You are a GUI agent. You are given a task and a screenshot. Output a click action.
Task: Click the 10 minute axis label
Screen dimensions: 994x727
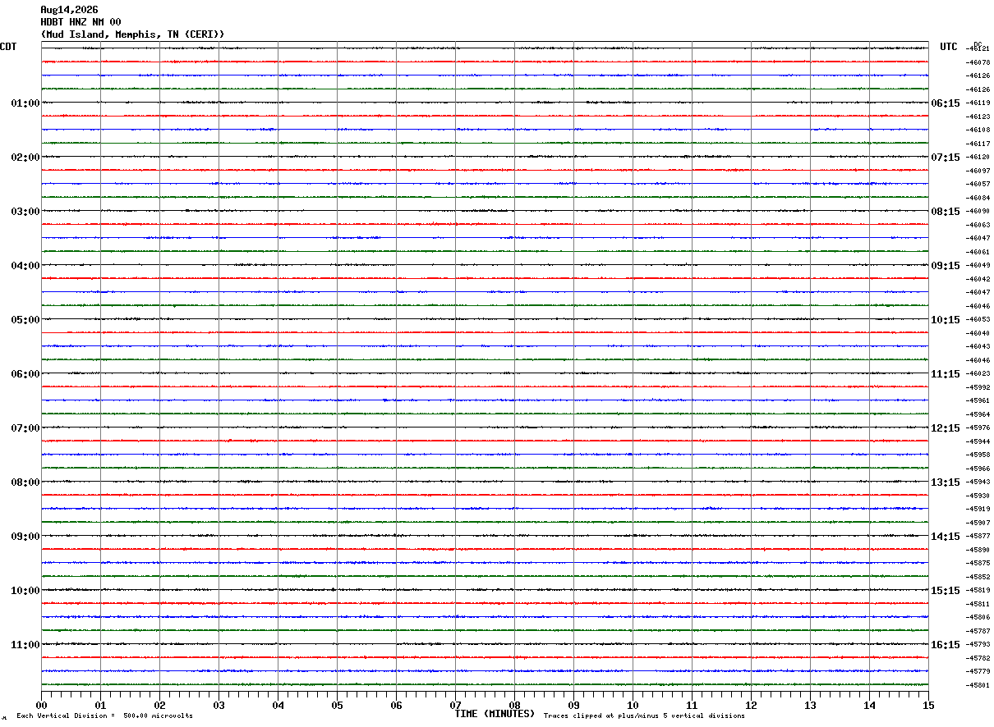(633, 705)
